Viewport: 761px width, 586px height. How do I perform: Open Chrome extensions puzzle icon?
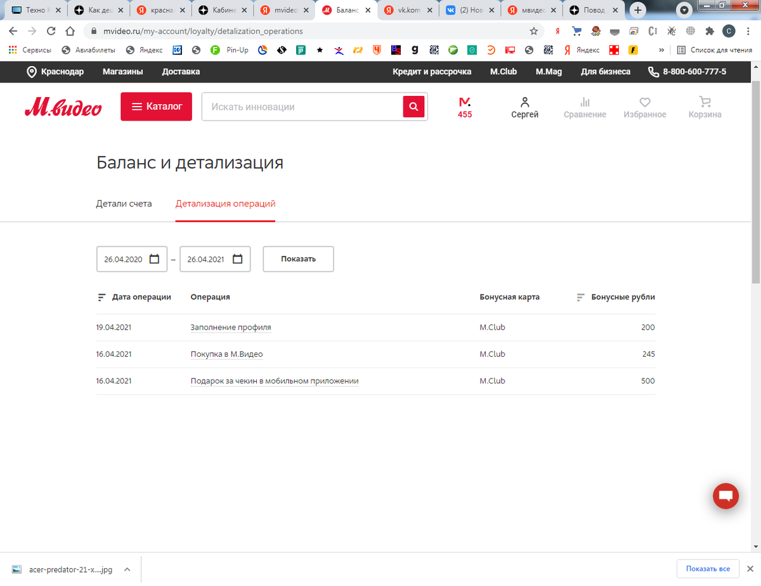click(709, 31)
